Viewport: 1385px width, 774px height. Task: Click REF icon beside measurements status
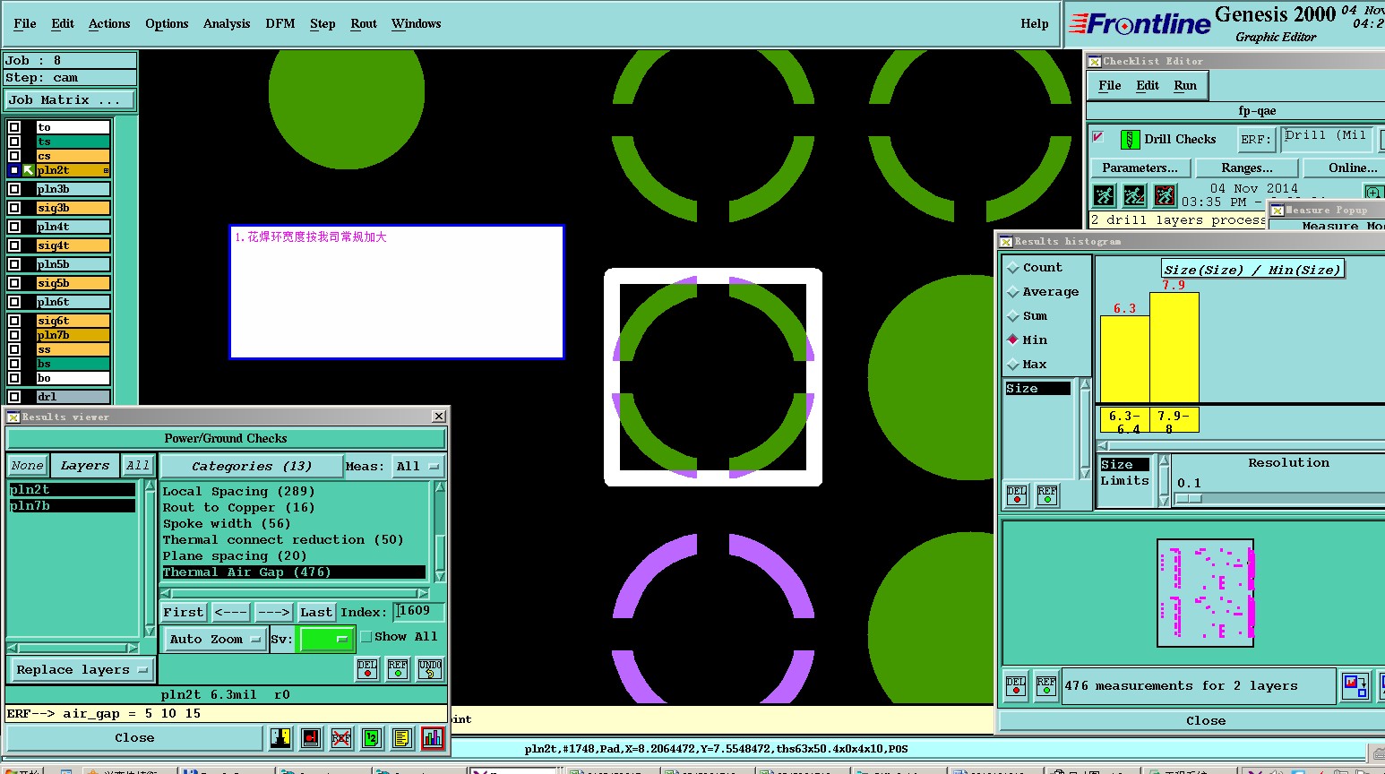tap(1046, 686)
